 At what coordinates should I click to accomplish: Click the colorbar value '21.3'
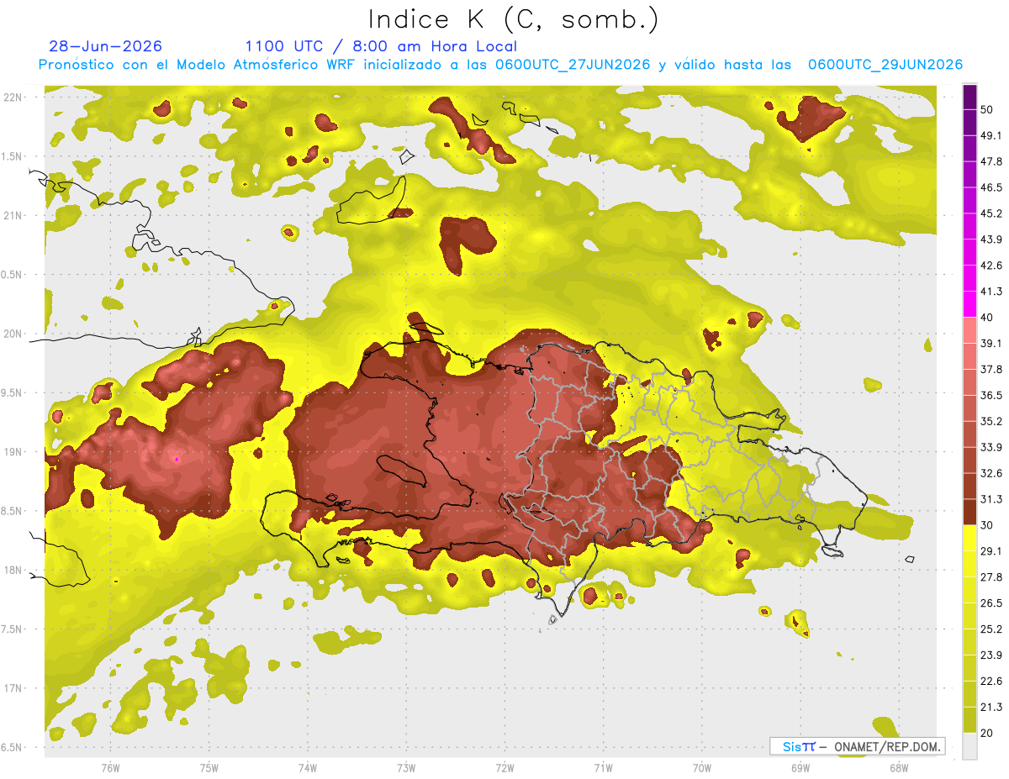(991, 707)
